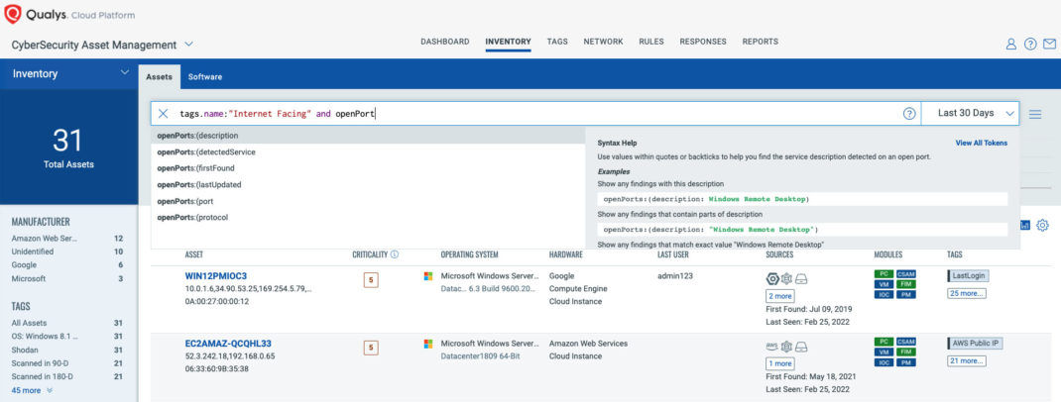Open the hamburger menu beside the date range
Image resolution: width=1061 pixels, height=402 pixels.
(x=1034, y=114)
